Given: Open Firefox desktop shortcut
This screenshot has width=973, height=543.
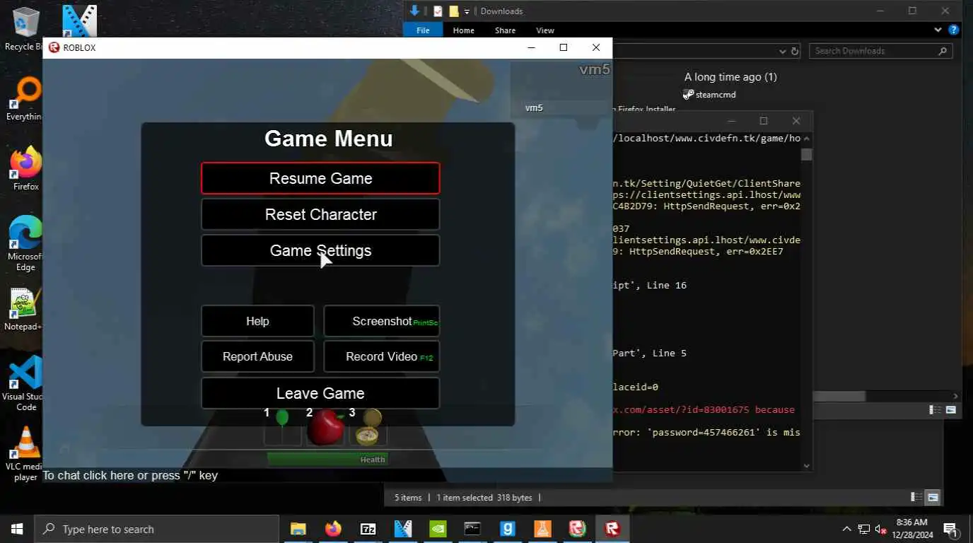Looking at the screenshot, I should [x=26, y=168].
